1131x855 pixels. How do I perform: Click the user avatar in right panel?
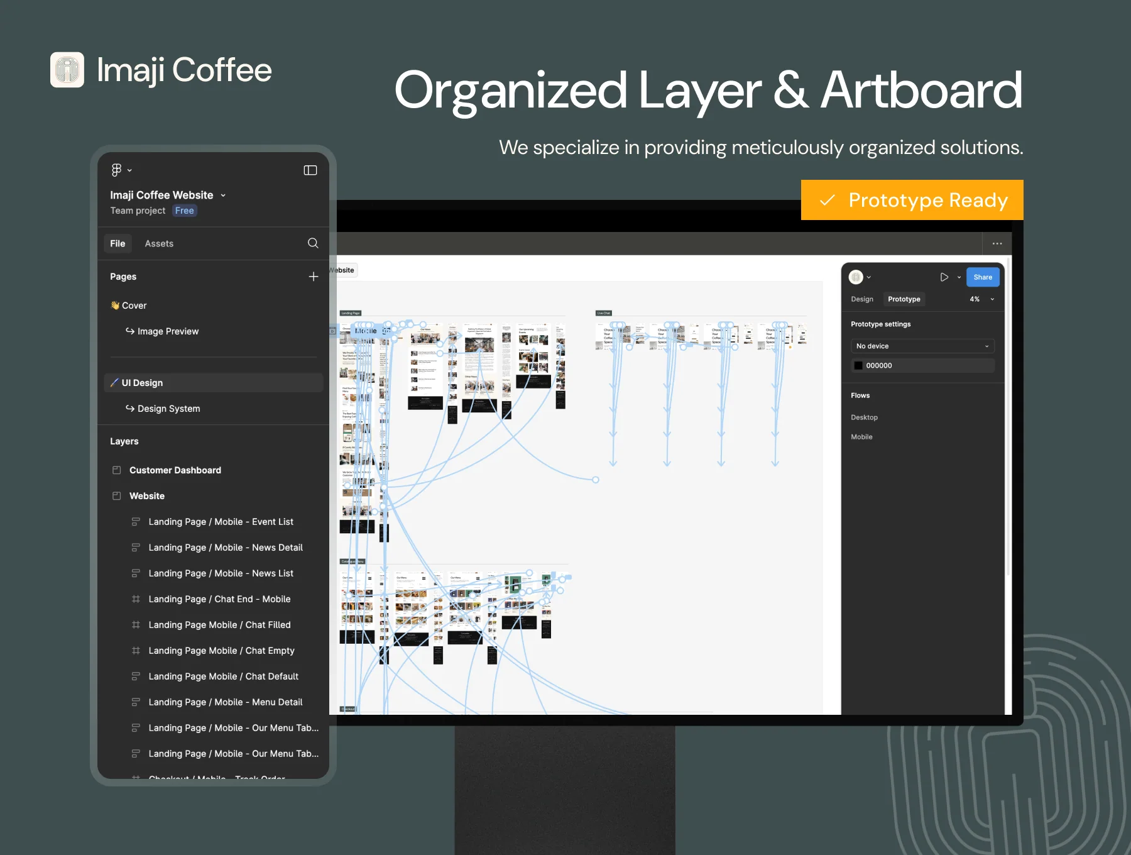point(856,277)
